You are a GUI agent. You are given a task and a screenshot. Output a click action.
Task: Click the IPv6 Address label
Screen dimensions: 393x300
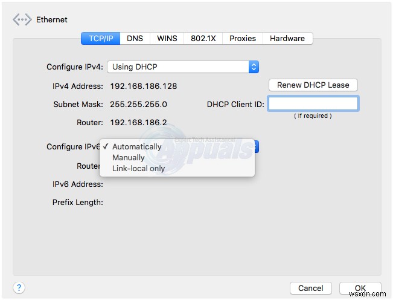pyautogui.click(x=78, y=184)
